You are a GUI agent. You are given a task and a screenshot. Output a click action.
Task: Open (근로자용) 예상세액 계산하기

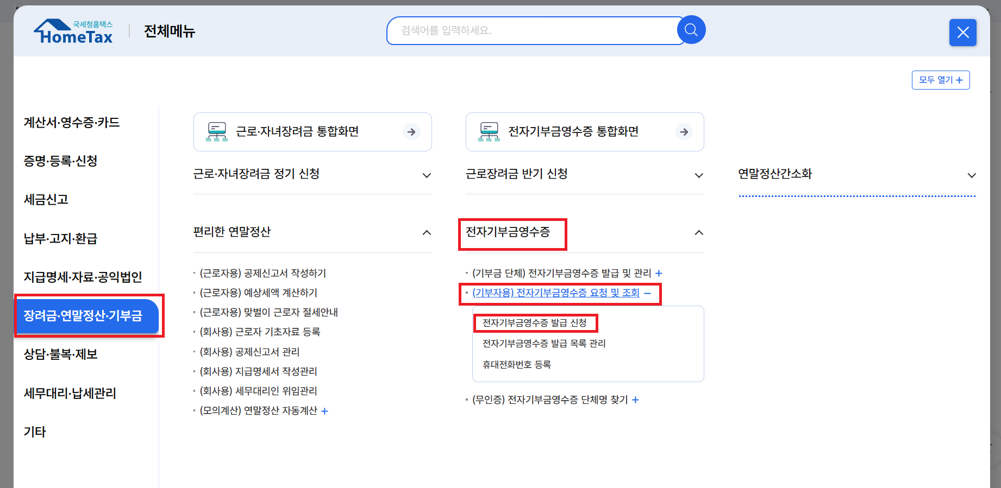tap(259, 293)
